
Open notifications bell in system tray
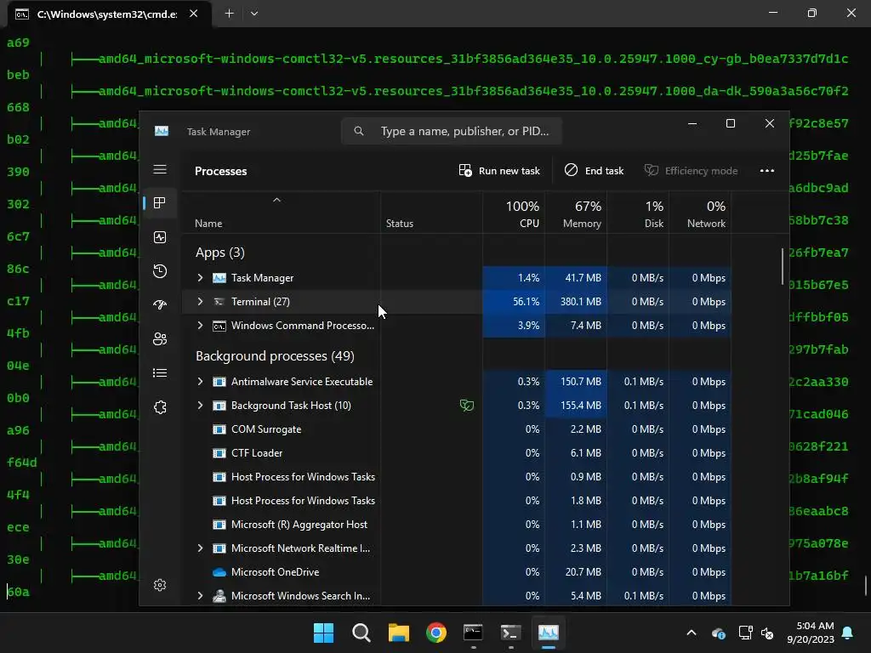click(848, 633)
